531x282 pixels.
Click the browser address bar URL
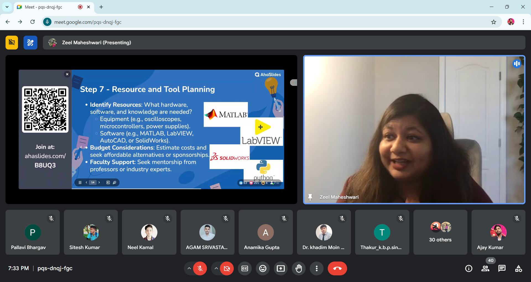[x=88, y=22]
